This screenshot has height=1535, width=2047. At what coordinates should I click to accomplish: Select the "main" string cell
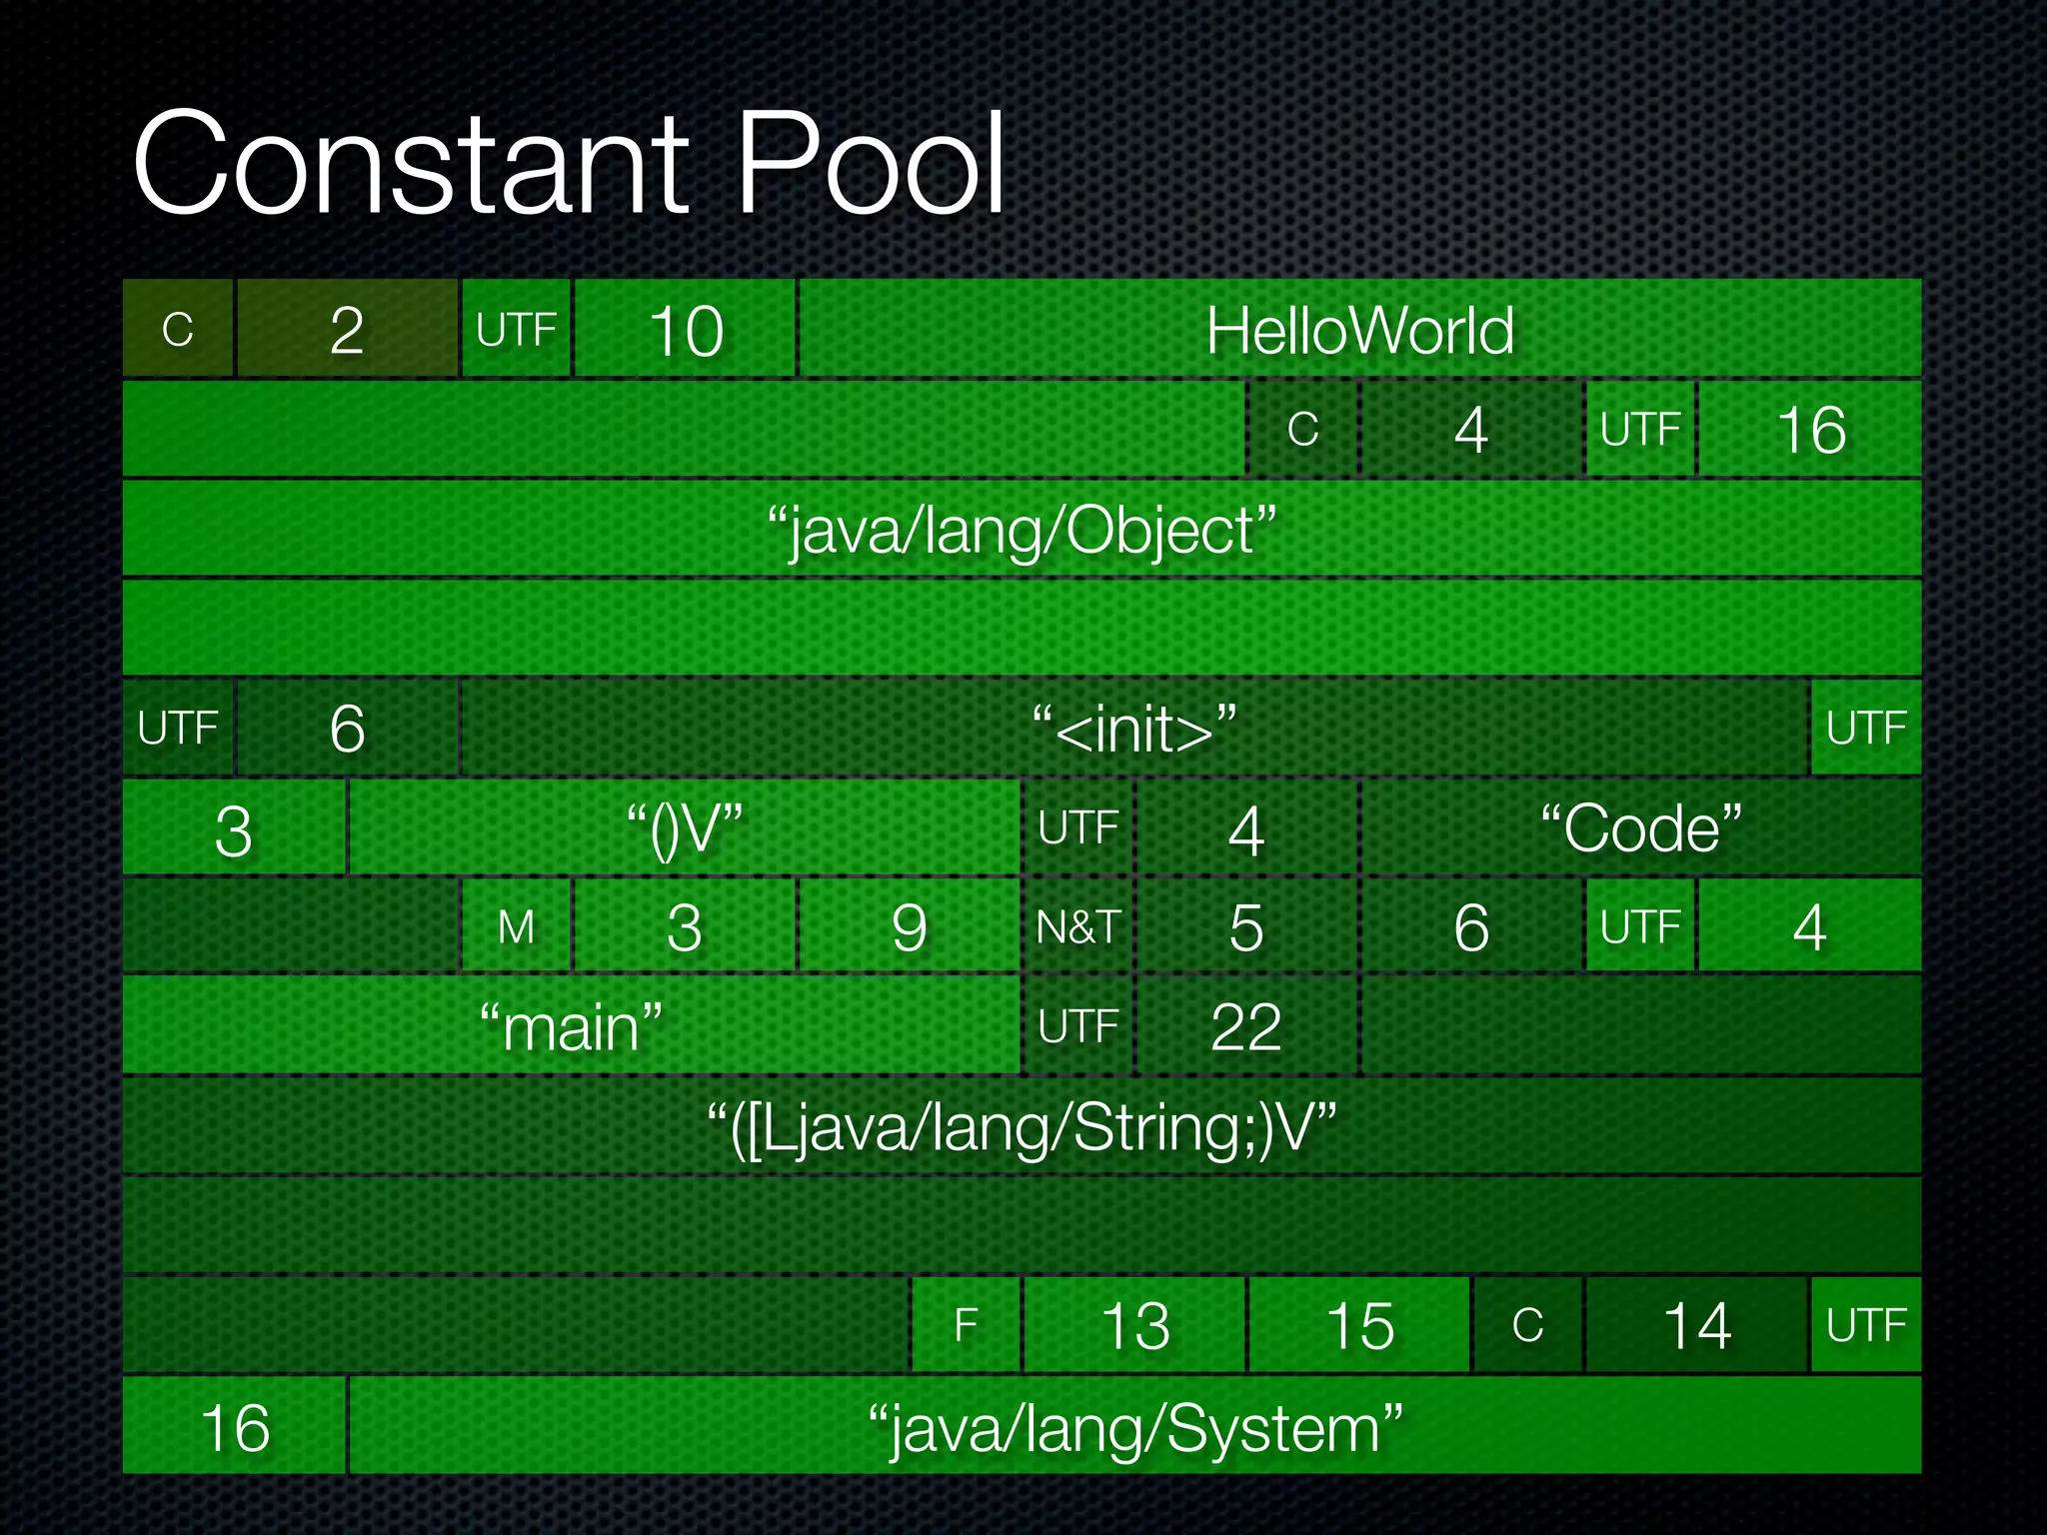pos(571,1025)
